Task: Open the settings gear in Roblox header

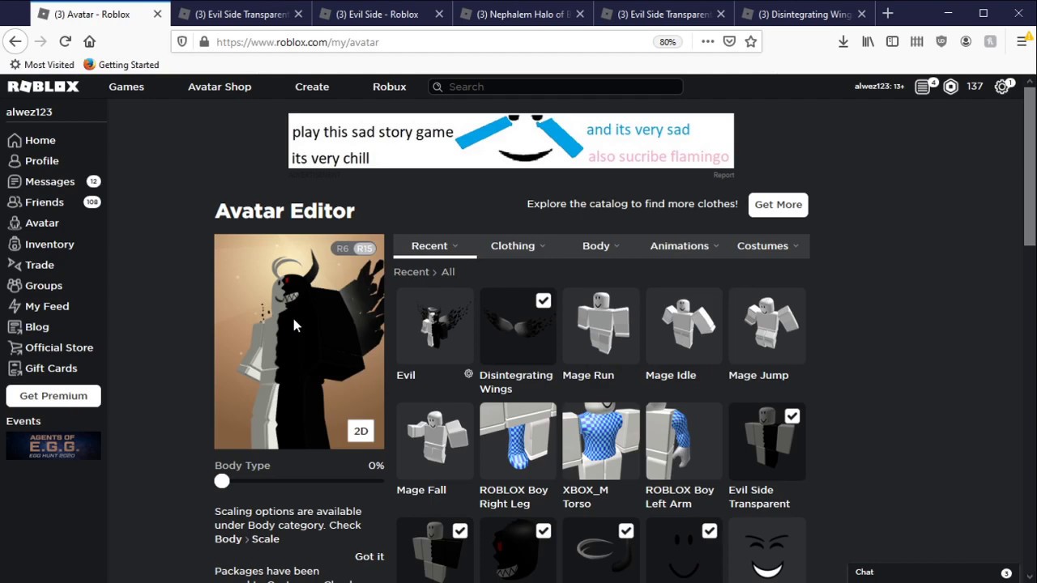Action: pyautogui.click(x=1003, y=87)
